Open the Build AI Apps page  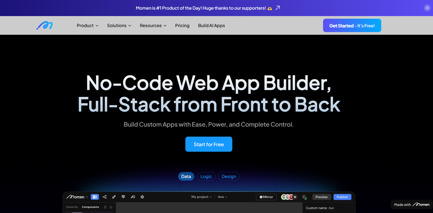tap(211, 25)
